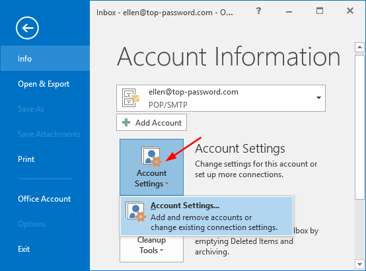Click the scrollbar down arrow
Screen dimensions: 366x271
pos(359,264)
